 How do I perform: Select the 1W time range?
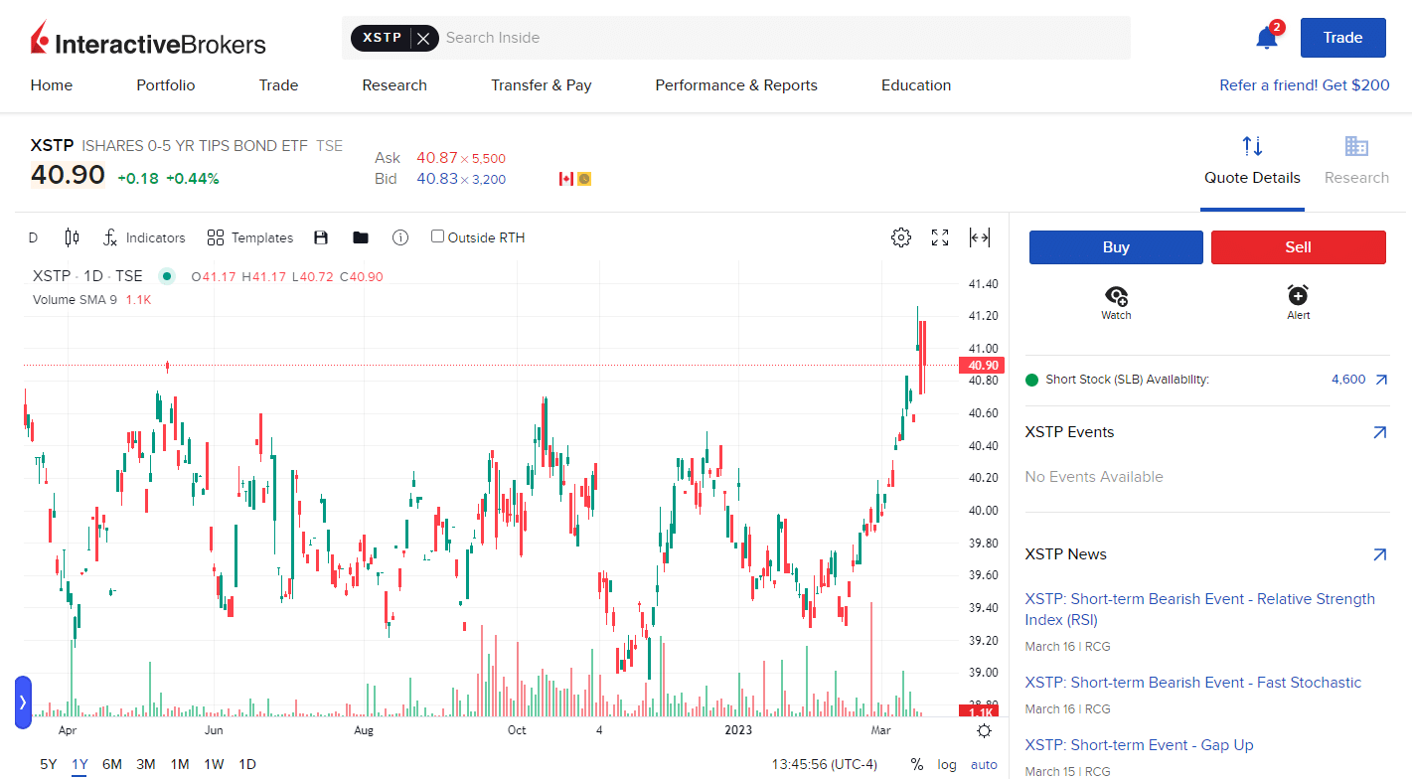(x=214, y=764)
